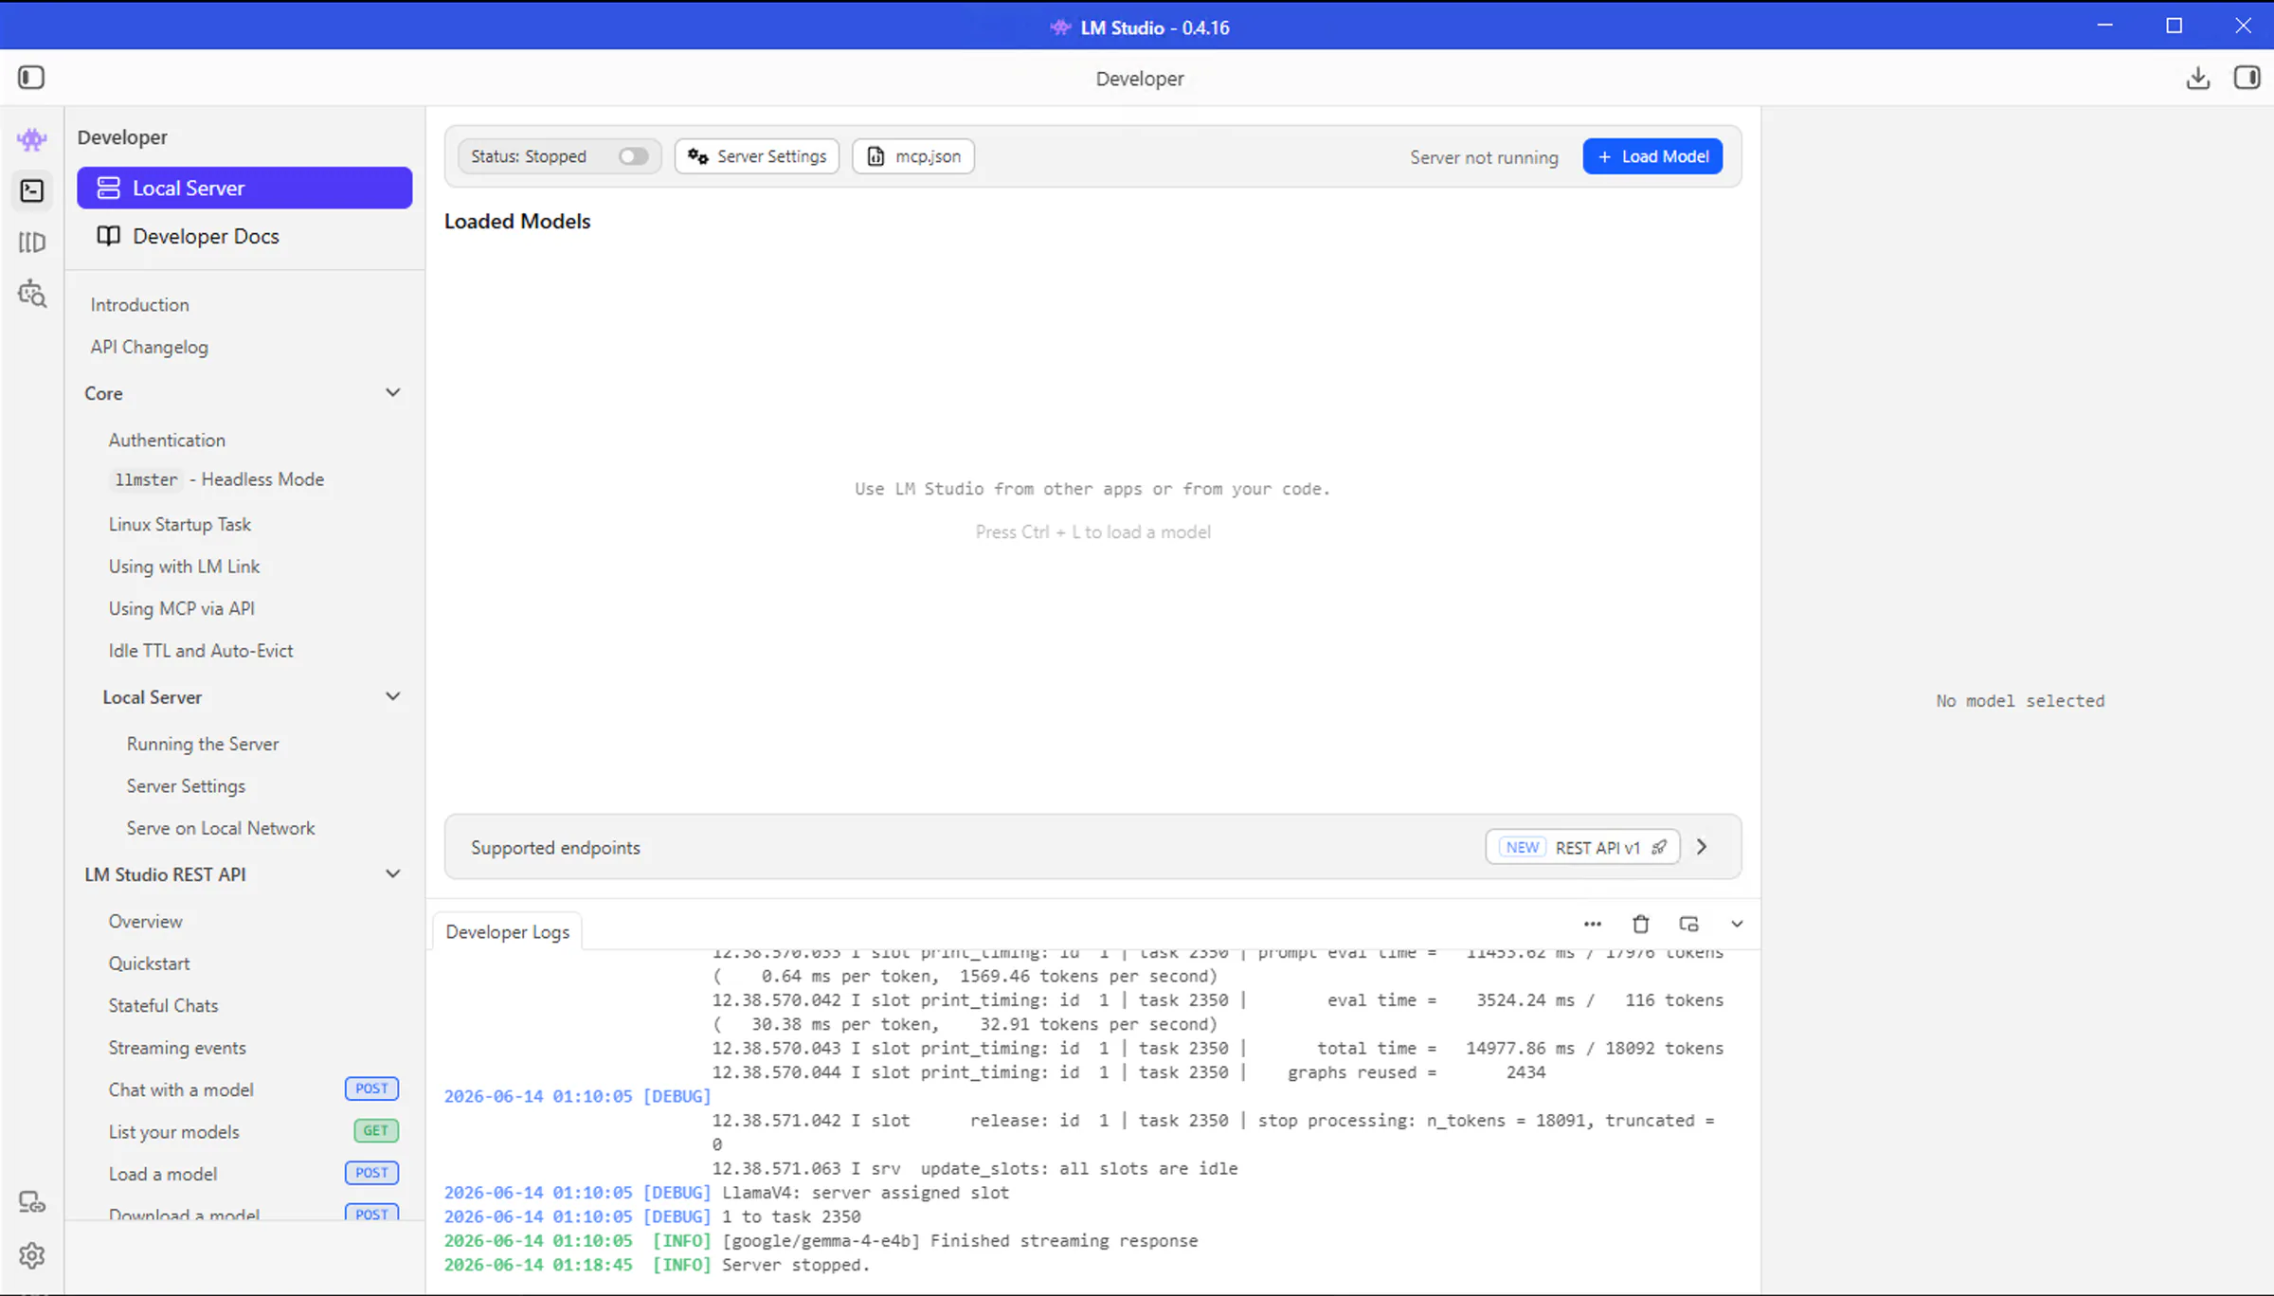
Task: Open the mcp.json editor button
Action: click(913, 156)
